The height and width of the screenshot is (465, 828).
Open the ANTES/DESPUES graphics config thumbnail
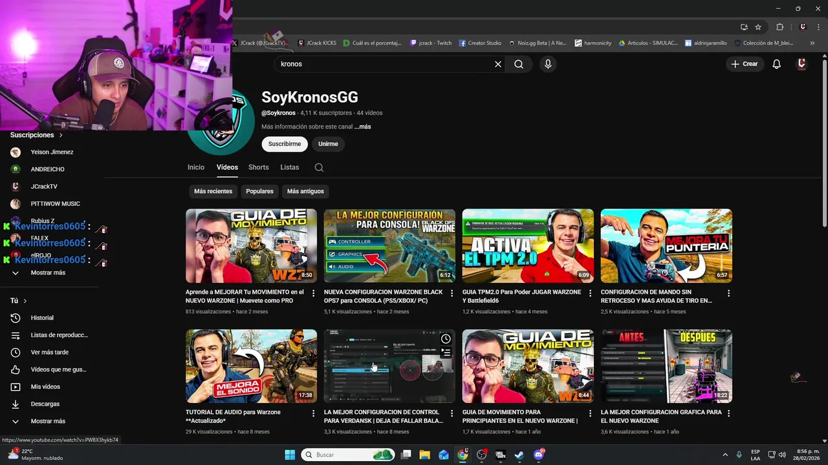tap(666, 366)
